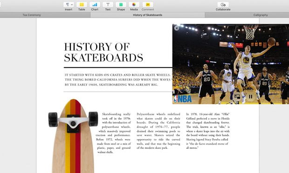Click the column starting "Skateboarding really took off"
289x173 pixels.
click(113, 133)
